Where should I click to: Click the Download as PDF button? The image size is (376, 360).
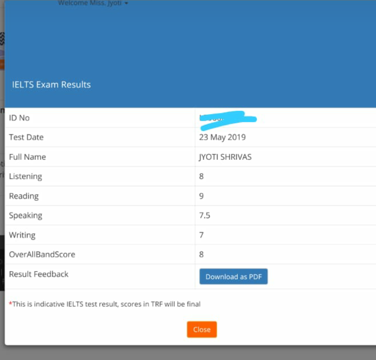pos(233,277)
